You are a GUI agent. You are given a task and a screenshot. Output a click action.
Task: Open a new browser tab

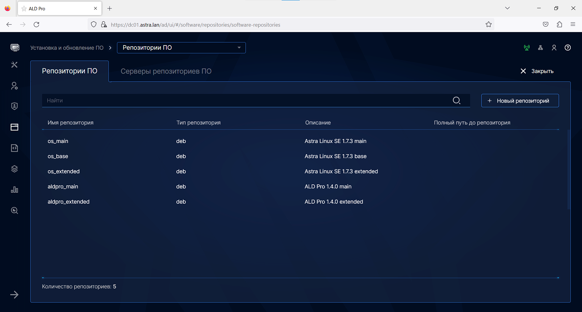tap(109, 8)
